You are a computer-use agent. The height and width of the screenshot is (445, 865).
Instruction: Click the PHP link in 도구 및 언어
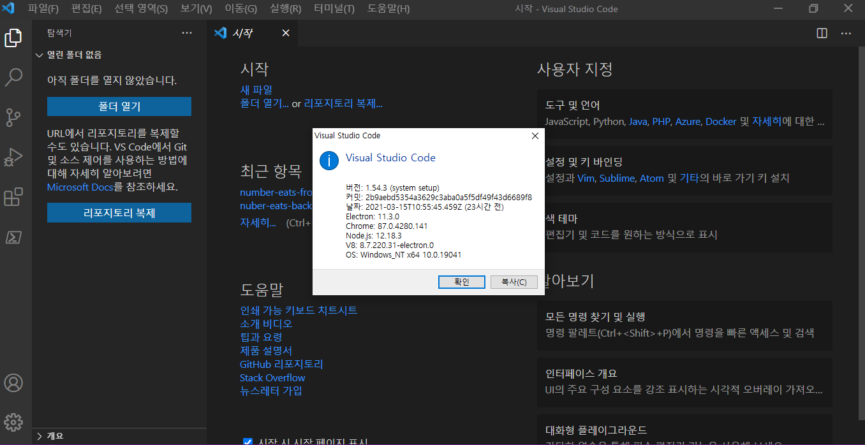click(661, 121)
